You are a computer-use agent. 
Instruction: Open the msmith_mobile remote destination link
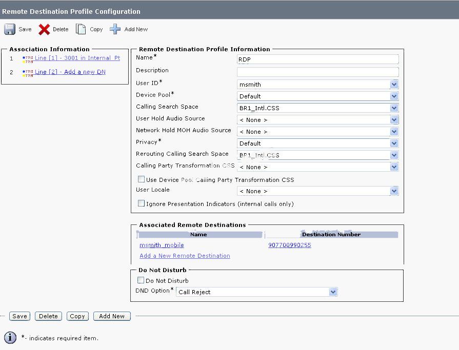[x=162, y=245]
